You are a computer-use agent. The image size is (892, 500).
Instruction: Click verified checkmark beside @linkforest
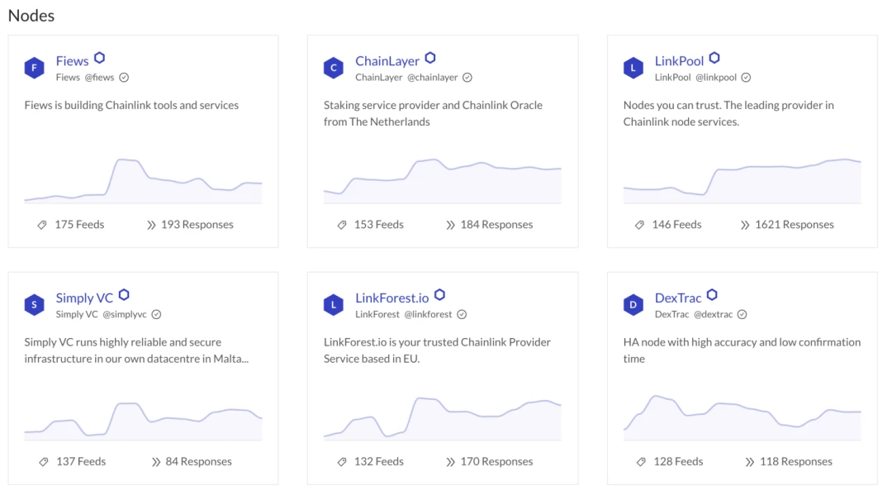coord(462,314)
